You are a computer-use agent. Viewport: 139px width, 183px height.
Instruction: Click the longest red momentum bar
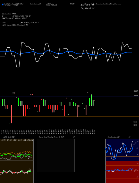click(11, 114)
